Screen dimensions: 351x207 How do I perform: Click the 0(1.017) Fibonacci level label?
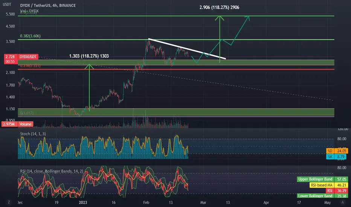tap(27, 113)
